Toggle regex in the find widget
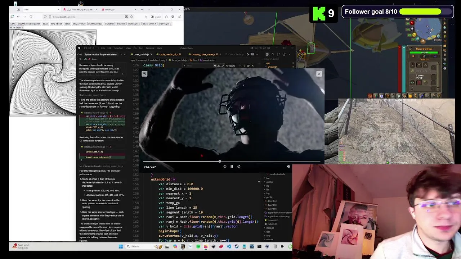The width and height of the screenshot is (461, 259). coord(223,65)
